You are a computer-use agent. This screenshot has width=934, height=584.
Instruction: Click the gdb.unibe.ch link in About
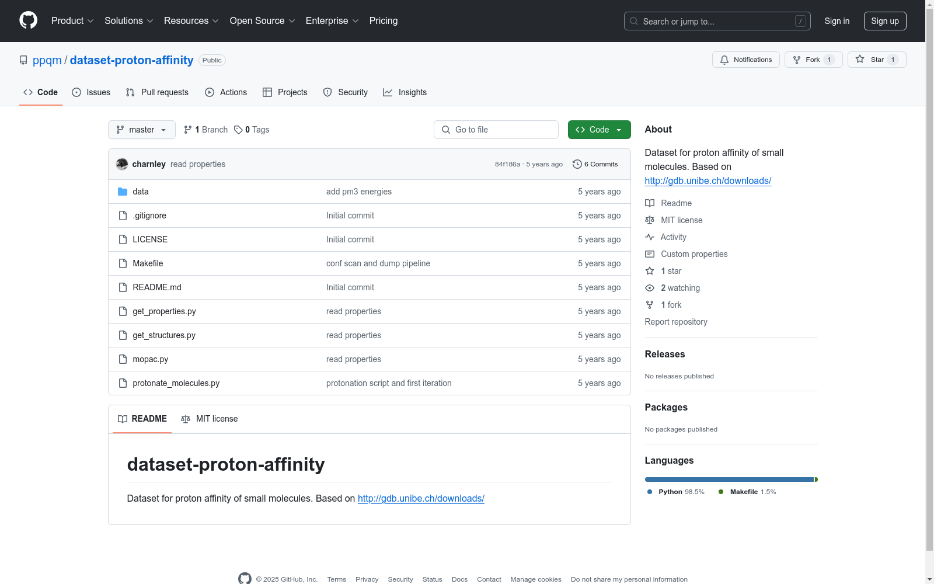[708, 180]
